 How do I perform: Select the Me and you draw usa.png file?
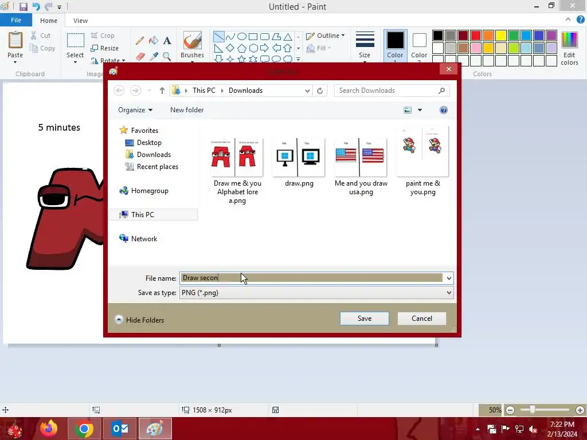(361, 167)
